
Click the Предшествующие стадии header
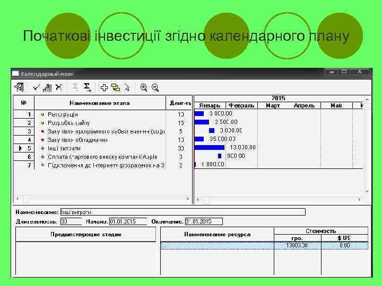[86, 235]
